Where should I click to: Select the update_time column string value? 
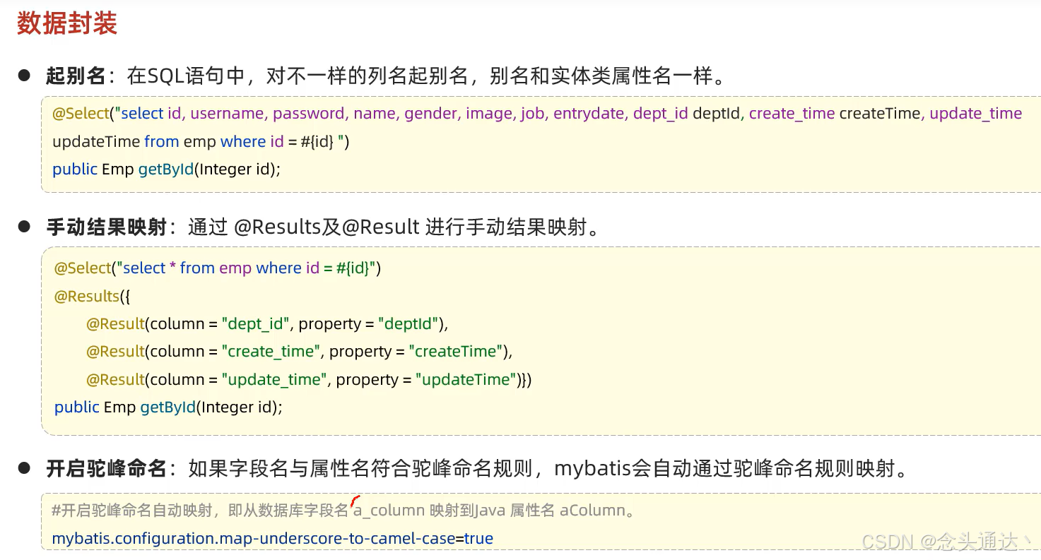(x=274, y=379)
